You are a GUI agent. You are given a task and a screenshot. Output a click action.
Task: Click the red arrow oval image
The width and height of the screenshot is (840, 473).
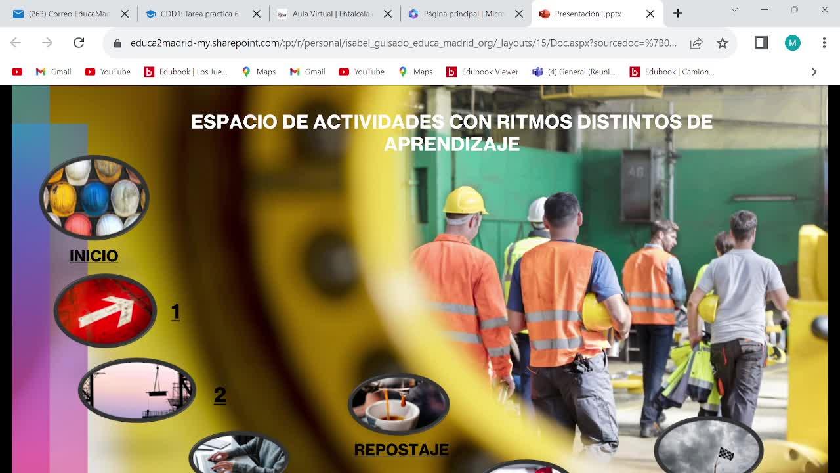[x=105, y=311]
